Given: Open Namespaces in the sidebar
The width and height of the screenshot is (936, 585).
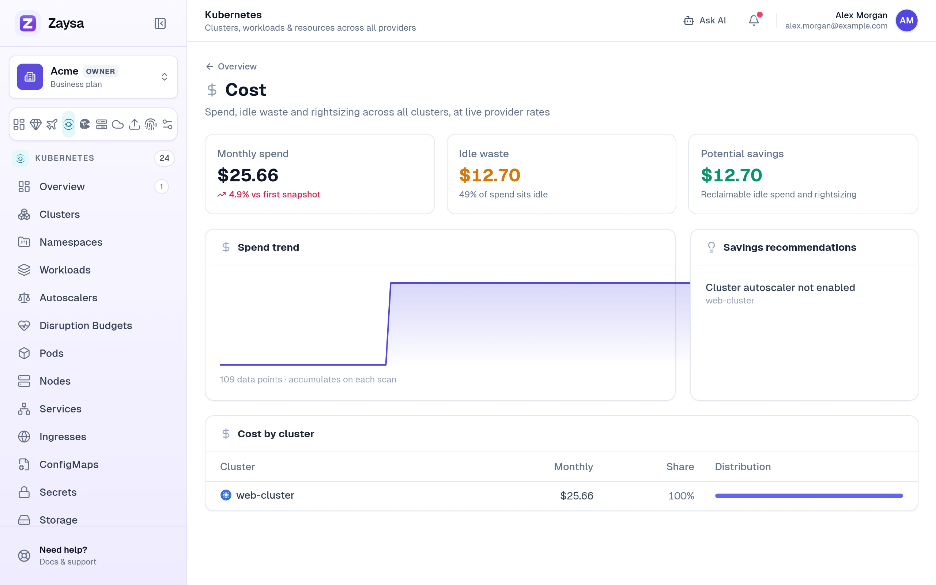Looking at the screenshot, I should (93, 242).
